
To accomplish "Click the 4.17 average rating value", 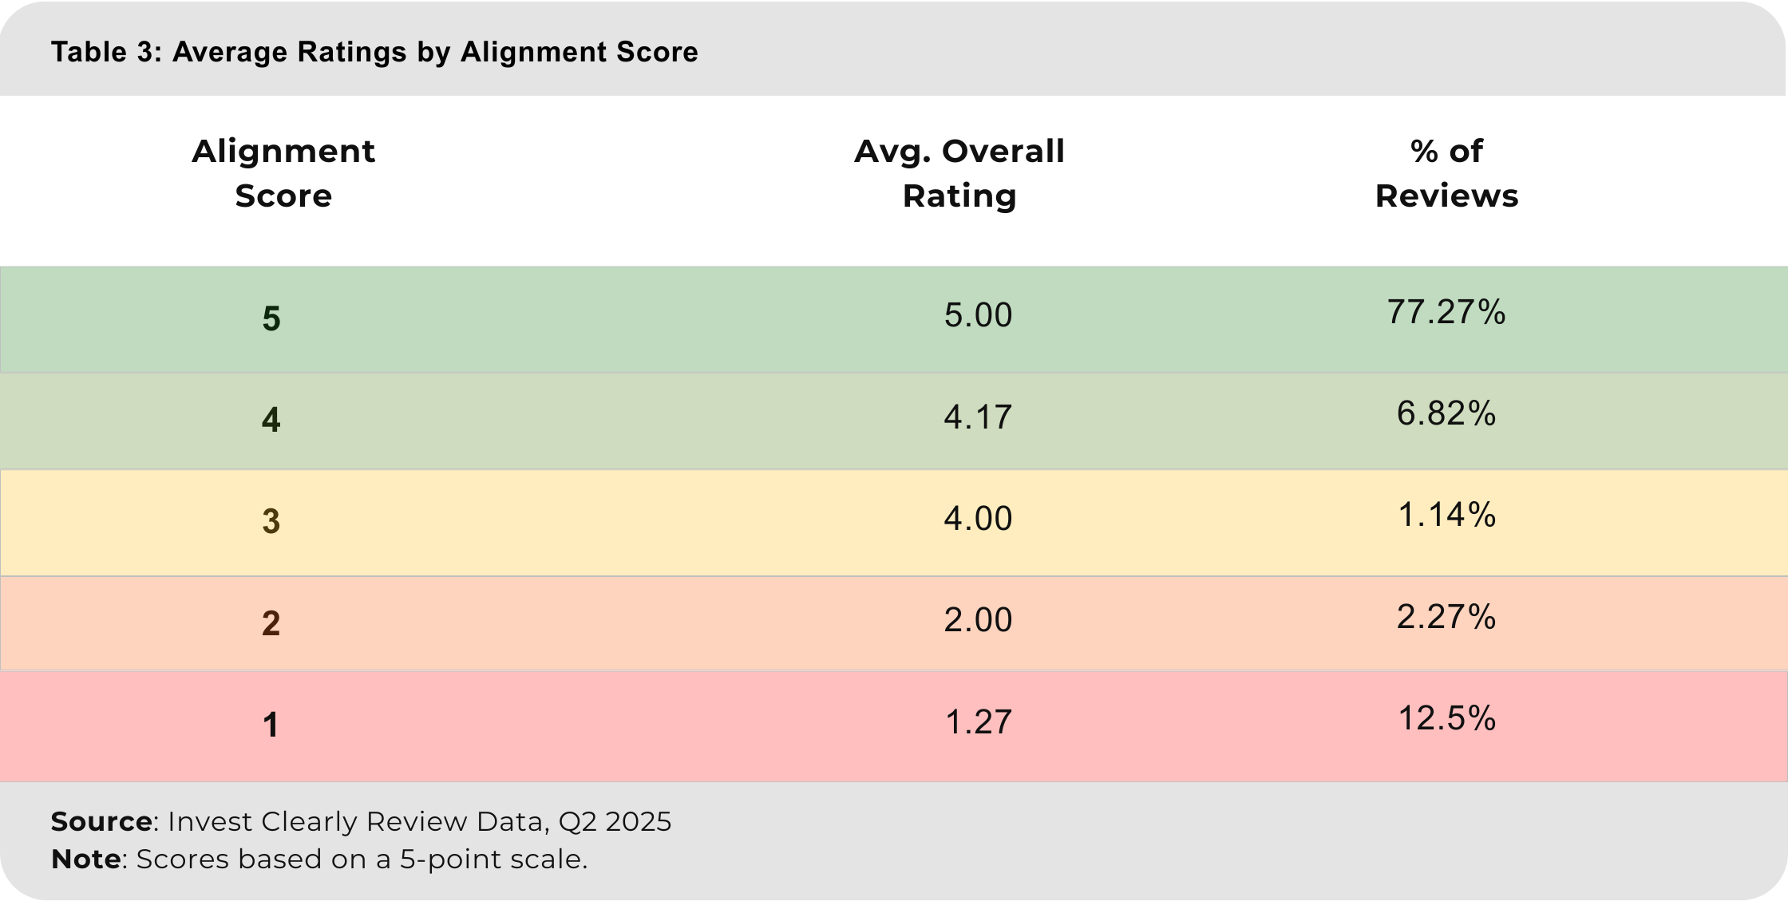I will (978, 417).
